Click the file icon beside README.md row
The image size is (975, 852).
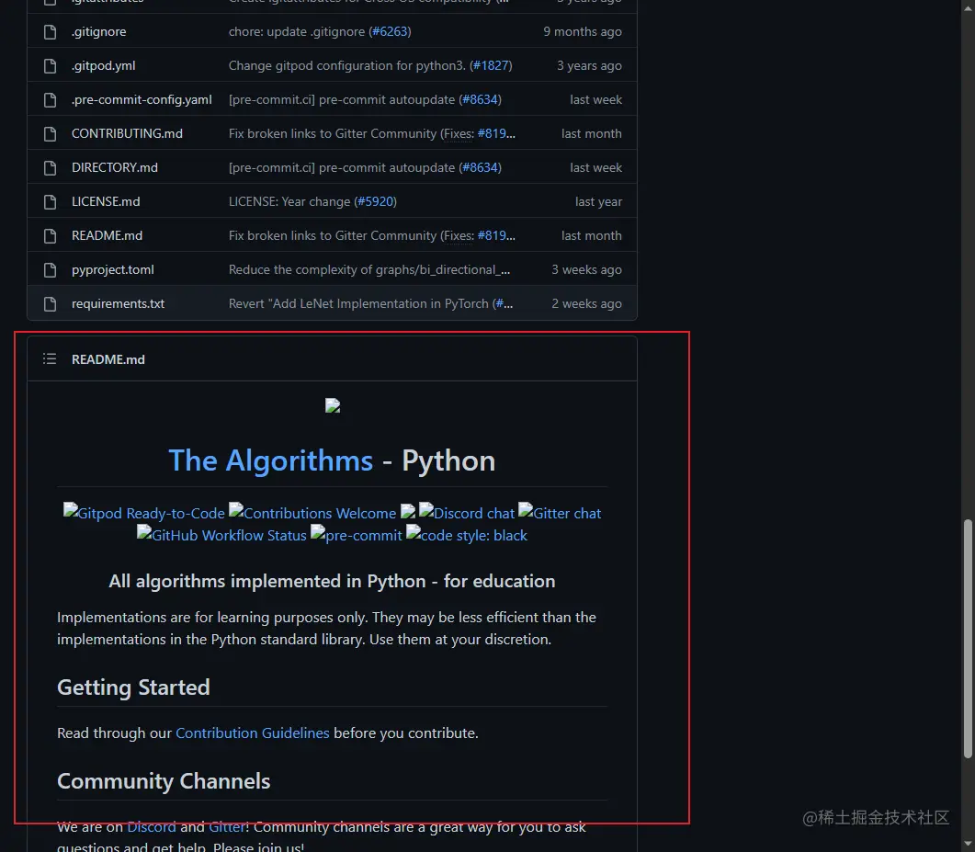[x=50, y=235]
